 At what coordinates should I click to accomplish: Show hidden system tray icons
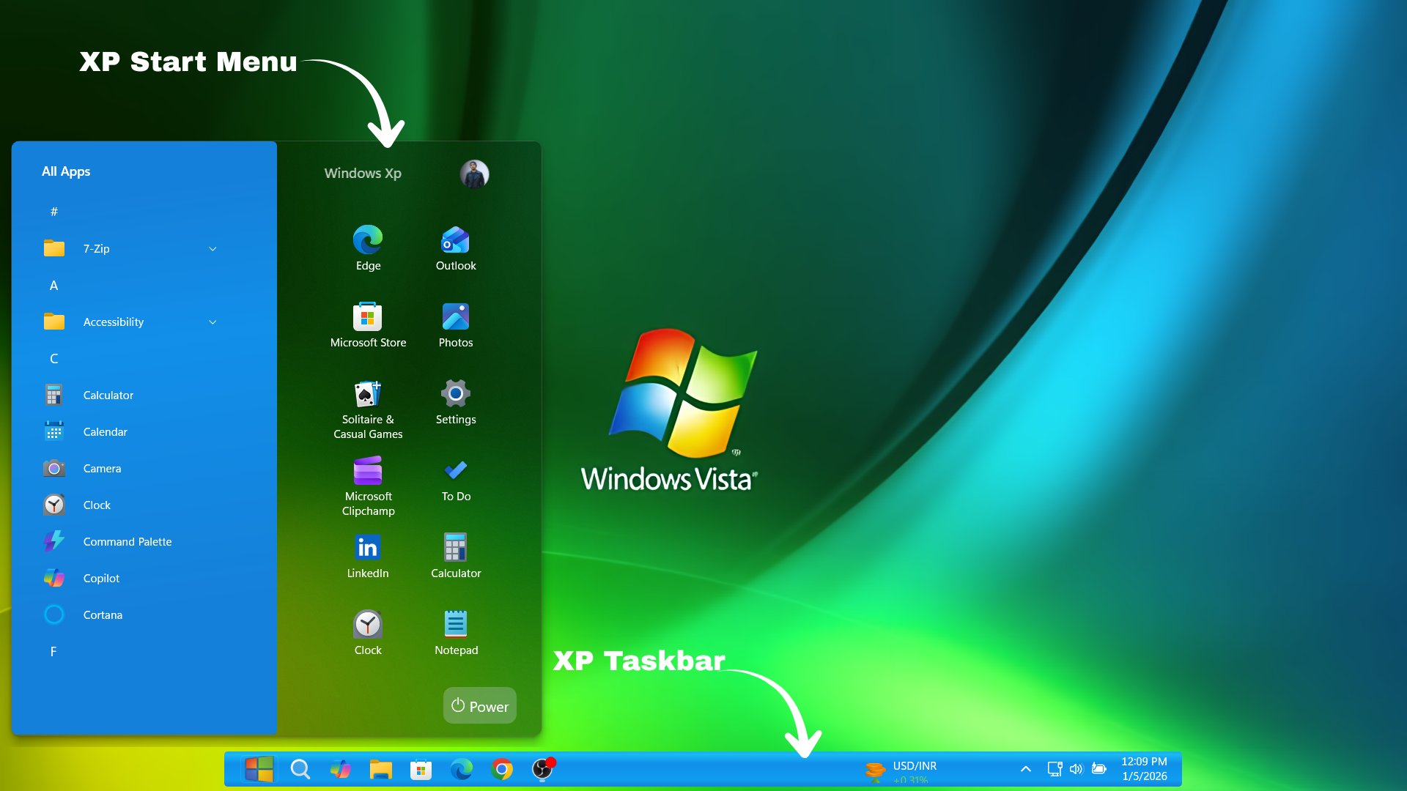1026,769
